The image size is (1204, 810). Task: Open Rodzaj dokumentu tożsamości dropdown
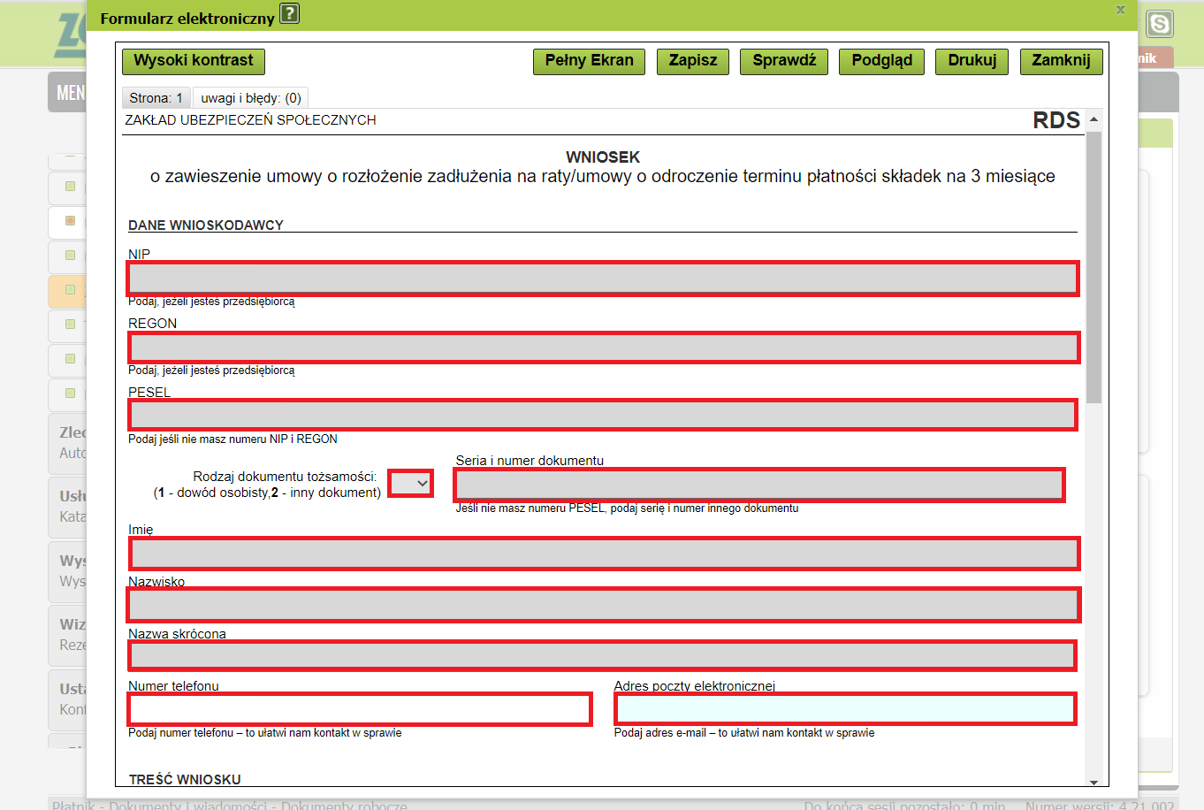pyautogui.click(x=410, y=484)
